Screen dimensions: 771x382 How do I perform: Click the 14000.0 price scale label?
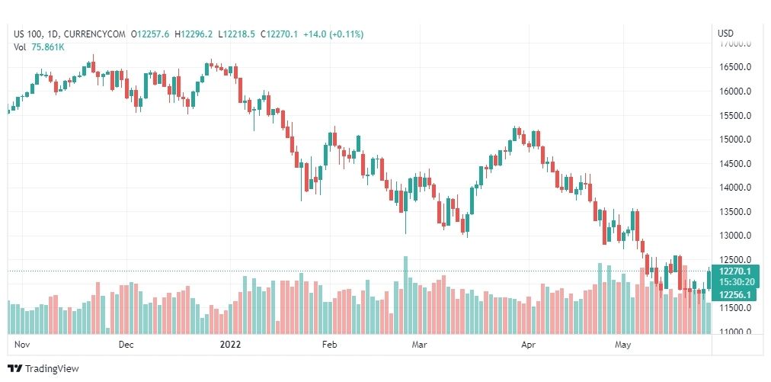735,188
